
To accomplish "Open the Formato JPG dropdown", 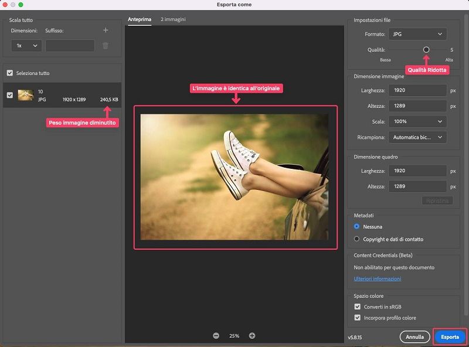I will tap(417, 35).
